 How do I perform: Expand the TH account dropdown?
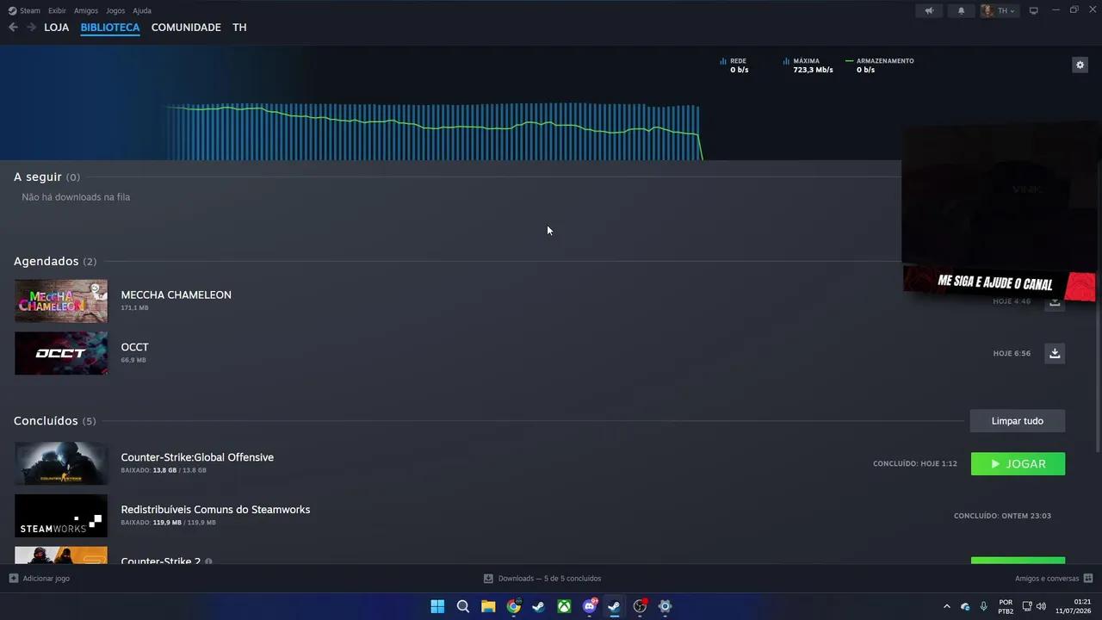click(999, 10)
